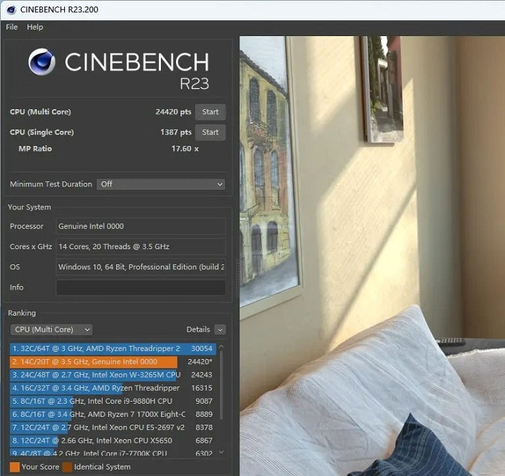Click the brown Identical System legend swatch

pos(67,467)
